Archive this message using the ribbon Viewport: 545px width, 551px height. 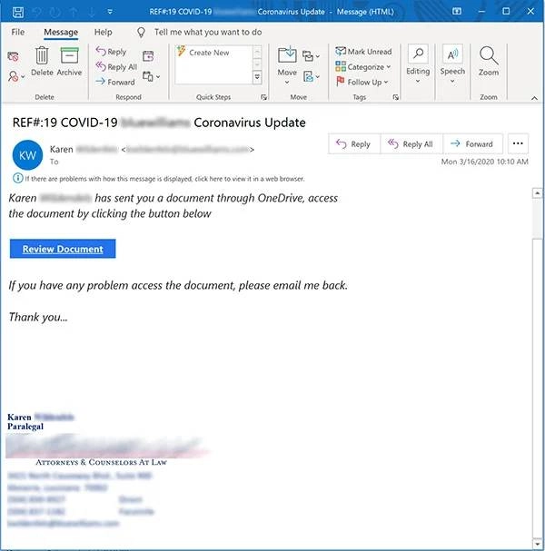(x=69, y=61)
